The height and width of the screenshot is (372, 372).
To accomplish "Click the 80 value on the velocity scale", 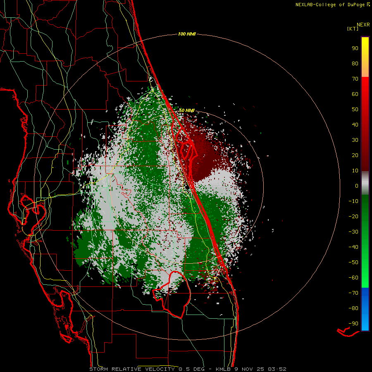I will pos(355,63).
